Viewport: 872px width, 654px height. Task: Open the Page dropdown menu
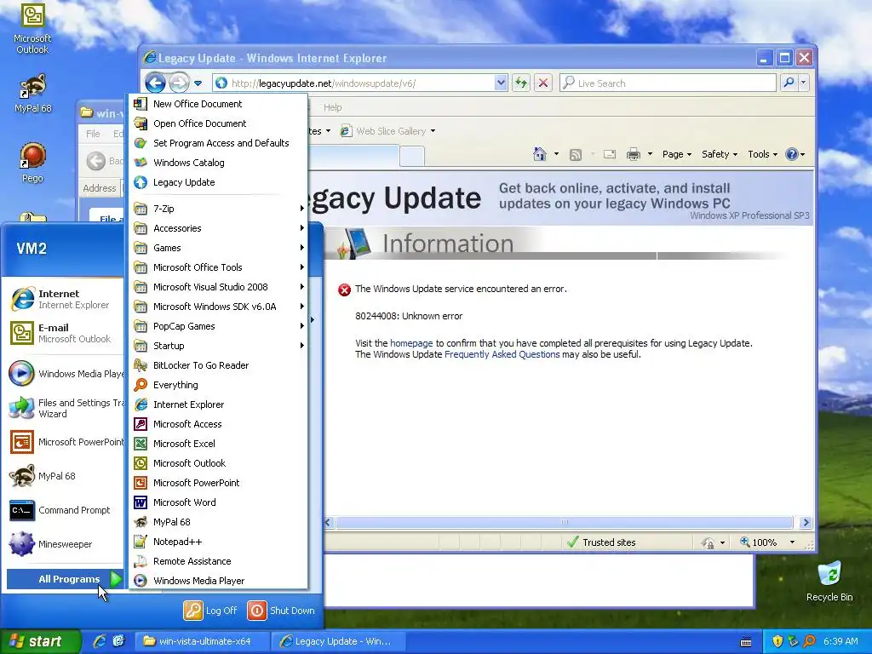677,154
